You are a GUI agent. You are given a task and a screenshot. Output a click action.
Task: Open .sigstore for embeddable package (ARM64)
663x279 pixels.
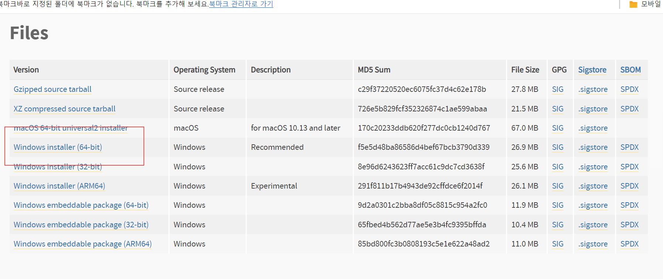(593, 244)
